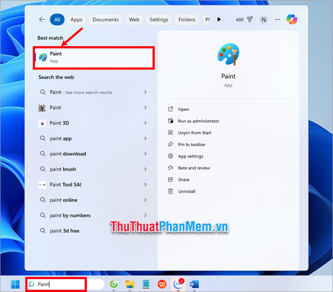Click the Pin to taskbar pin icon
Image resolution: width=333 pixels, height=292 pixels.
pyautogui.click(x=171, y=144)
